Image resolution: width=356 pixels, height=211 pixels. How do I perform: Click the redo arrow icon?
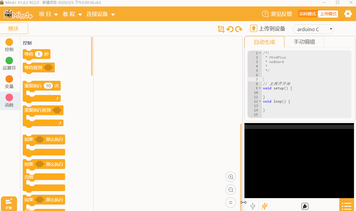[239, 29]
